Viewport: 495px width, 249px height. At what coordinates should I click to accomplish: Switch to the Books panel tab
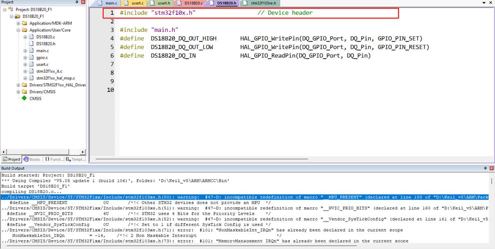(x=32, y=159)
